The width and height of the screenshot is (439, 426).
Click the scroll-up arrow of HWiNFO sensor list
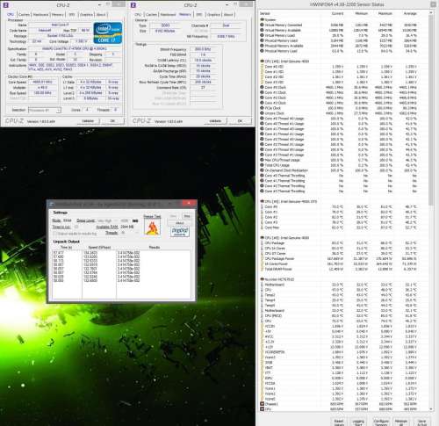click(x=431, y=13)
